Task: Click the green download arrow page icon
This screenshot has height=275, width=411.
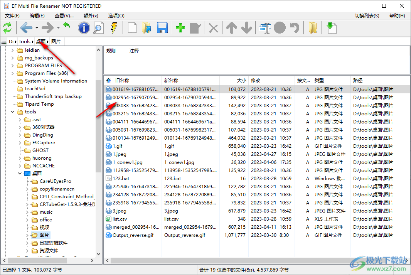Action: click(x=331, y=28)
